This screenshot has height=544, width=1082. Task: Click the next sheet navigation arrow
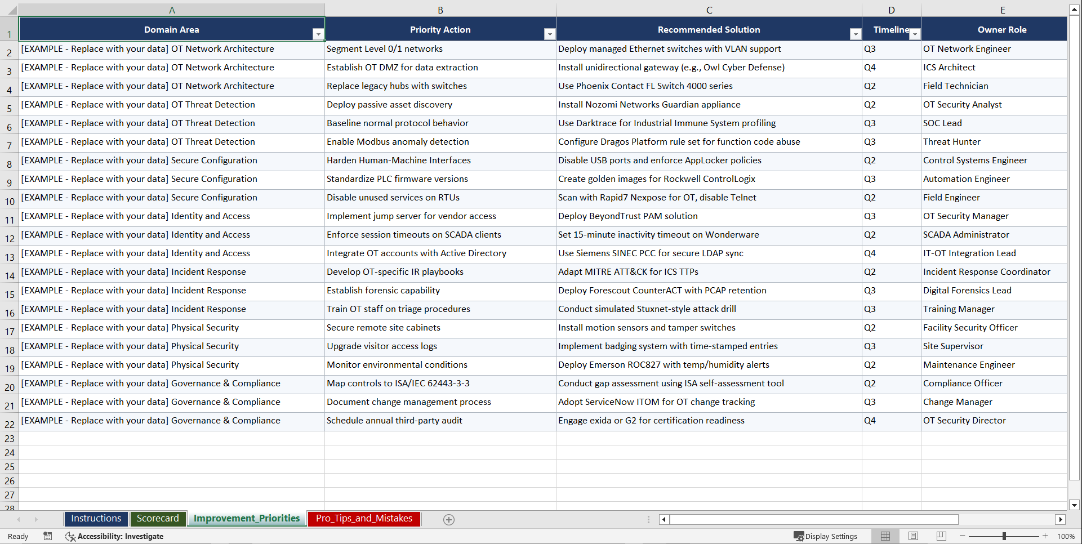tap(36, 519)
